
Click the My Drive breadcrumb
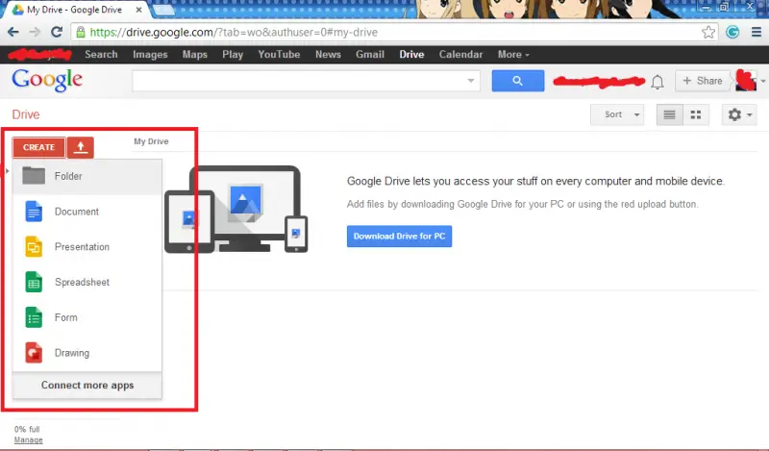click(x=151, y=141)
